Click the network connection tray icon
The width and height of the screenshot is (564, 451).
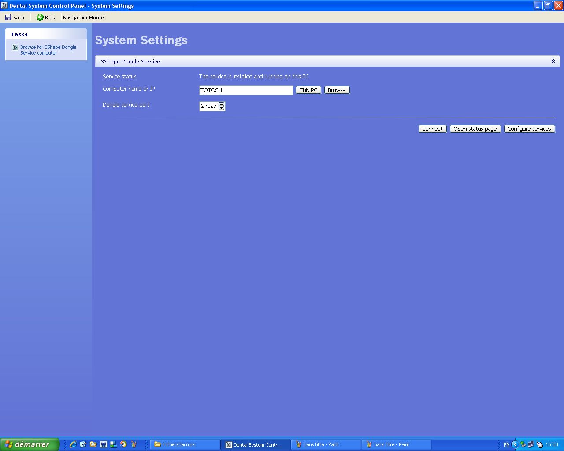click(531, 444)
